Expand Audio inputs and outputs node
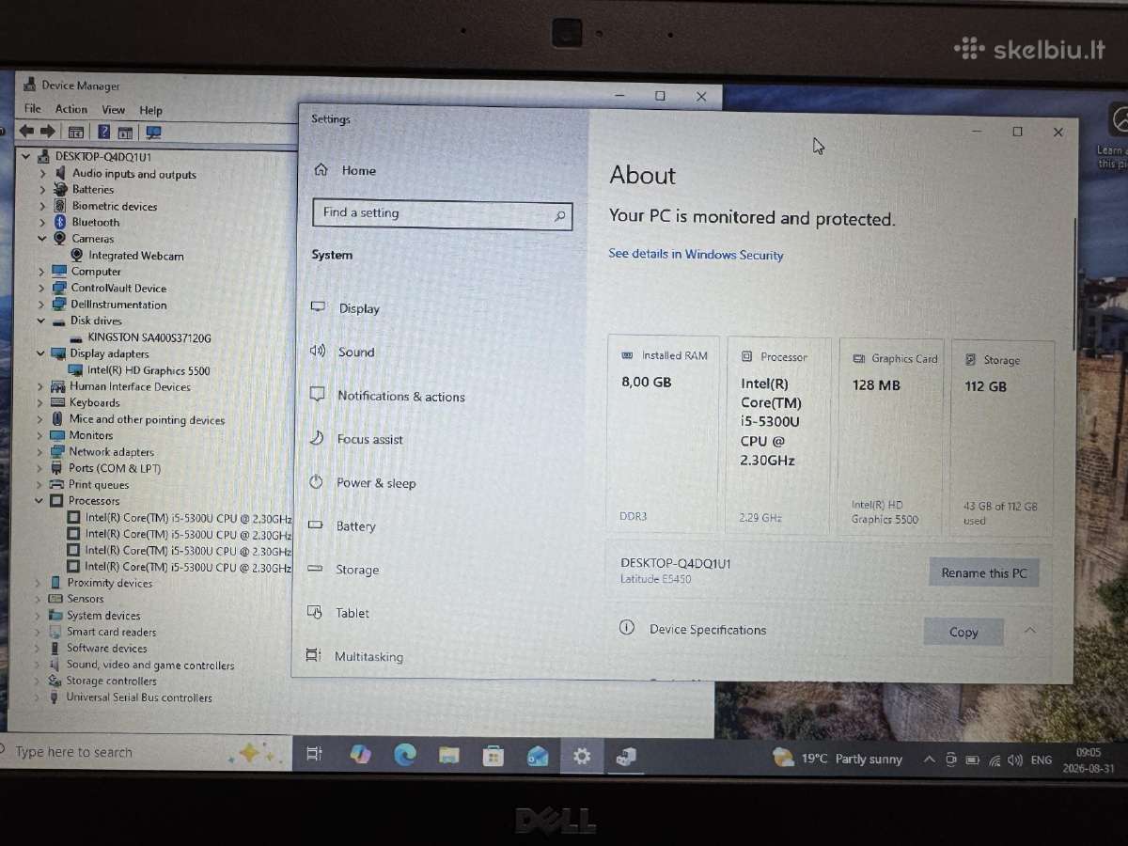This screenshot has width=1128, height=846. pyautogui.click(x=42, y=174)
